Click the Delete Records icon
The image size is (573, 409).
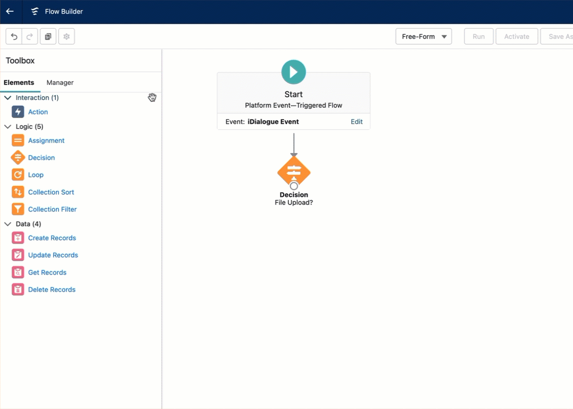tap(18, 289)
